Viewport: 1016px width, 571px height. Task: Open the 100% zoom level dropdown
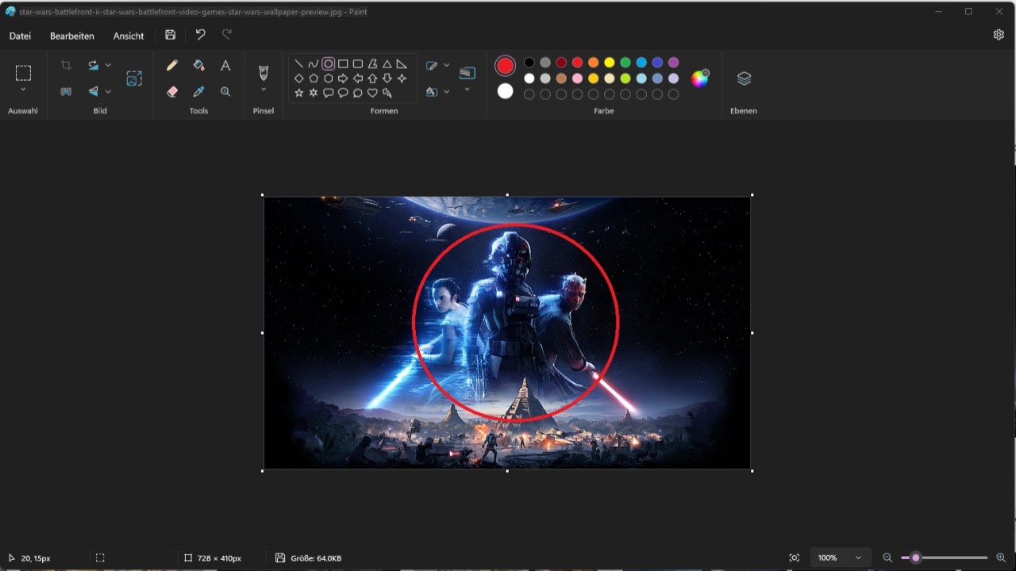(840, 558)
